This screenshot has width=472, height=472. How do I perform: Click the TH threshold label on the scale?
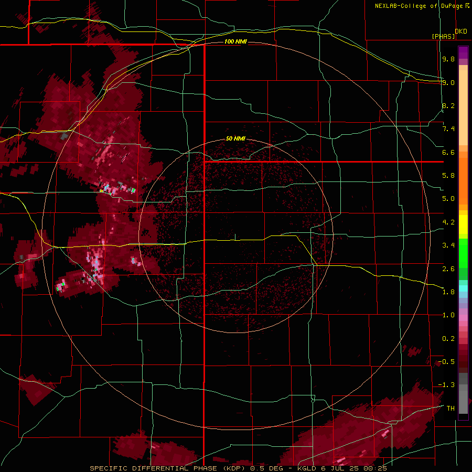click(x=450, y=409)
